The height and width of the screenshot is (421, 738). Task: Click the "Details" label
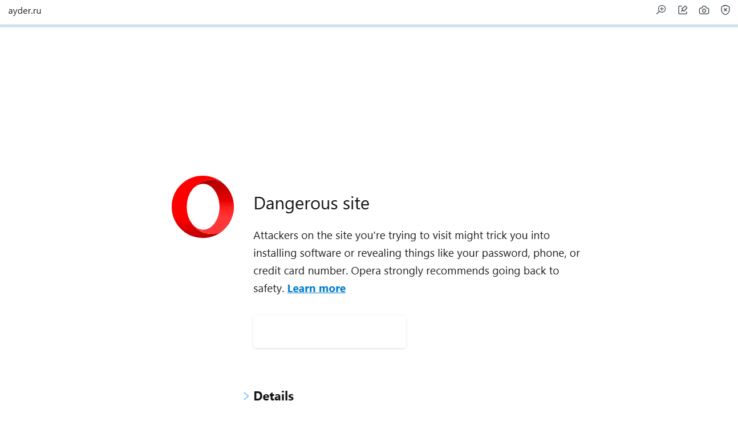[x=273, y=396]
